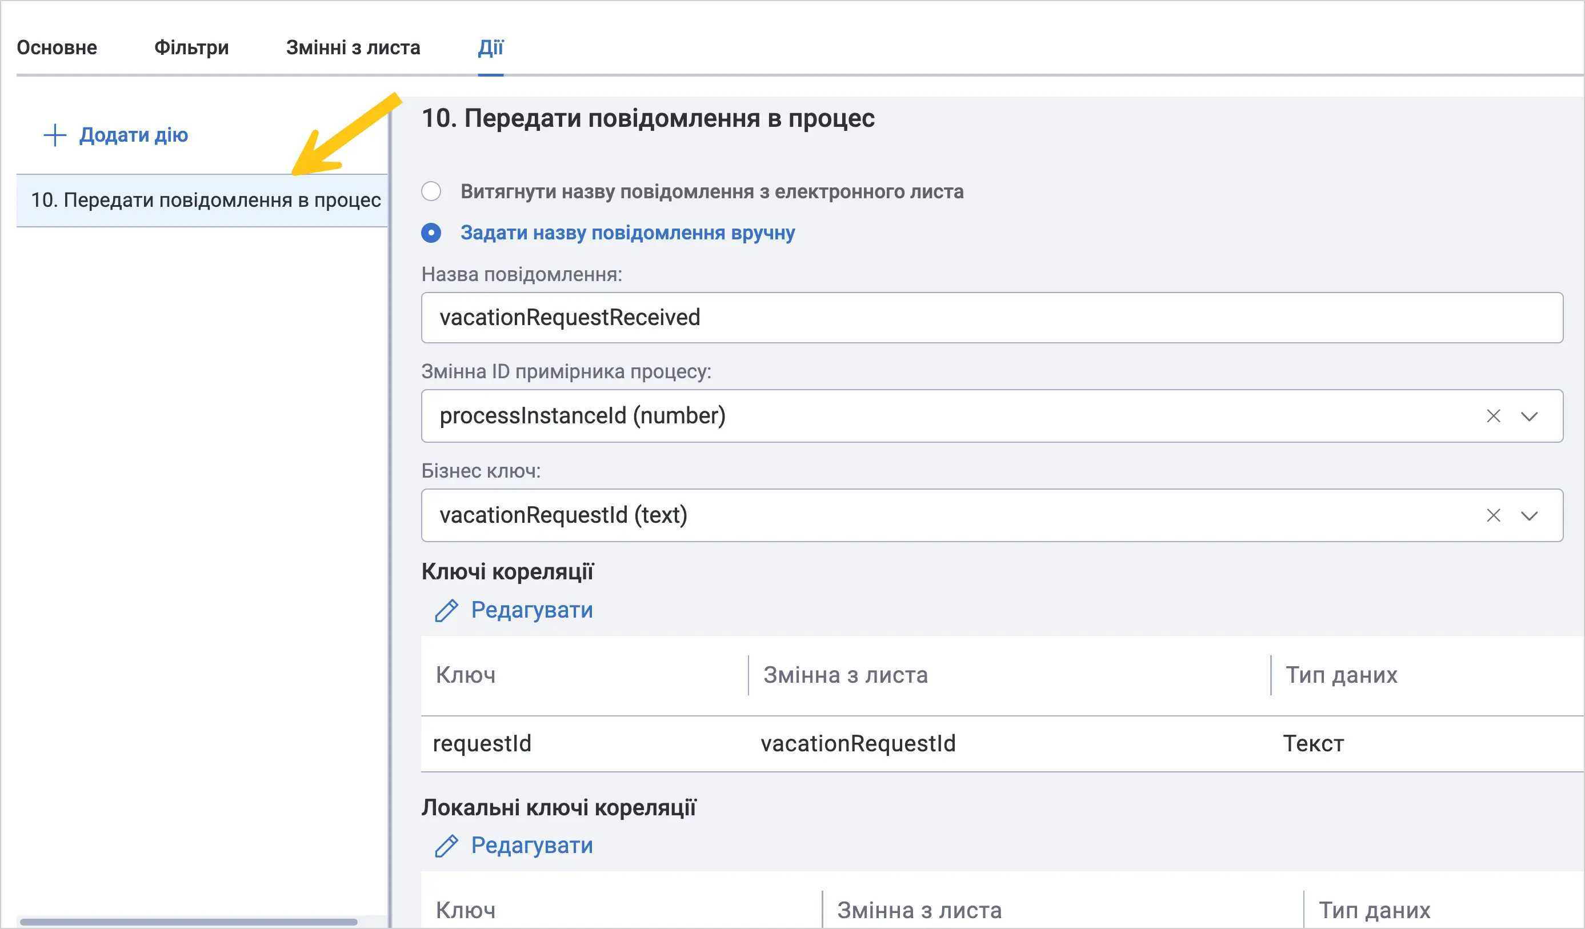This screenshot has height=929, width=1585.
Task: Click the Текст data type cell
Action: click(1313, 743)
